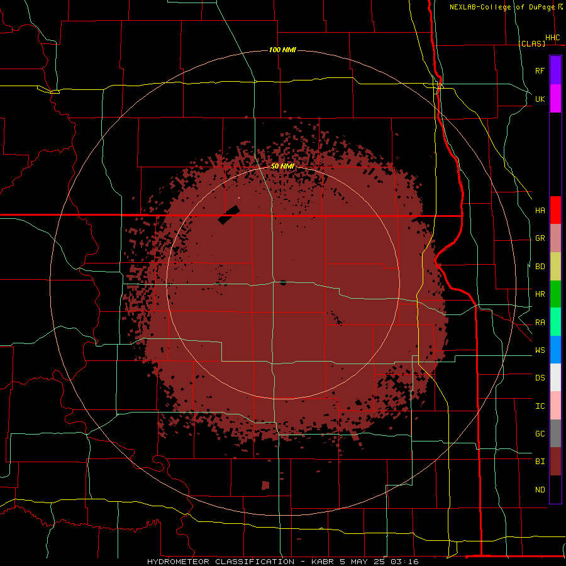Pick the light green RA legend swatch
Viewport: 566px width, 566px height.
pyautogui.click(x=555, y=322)
